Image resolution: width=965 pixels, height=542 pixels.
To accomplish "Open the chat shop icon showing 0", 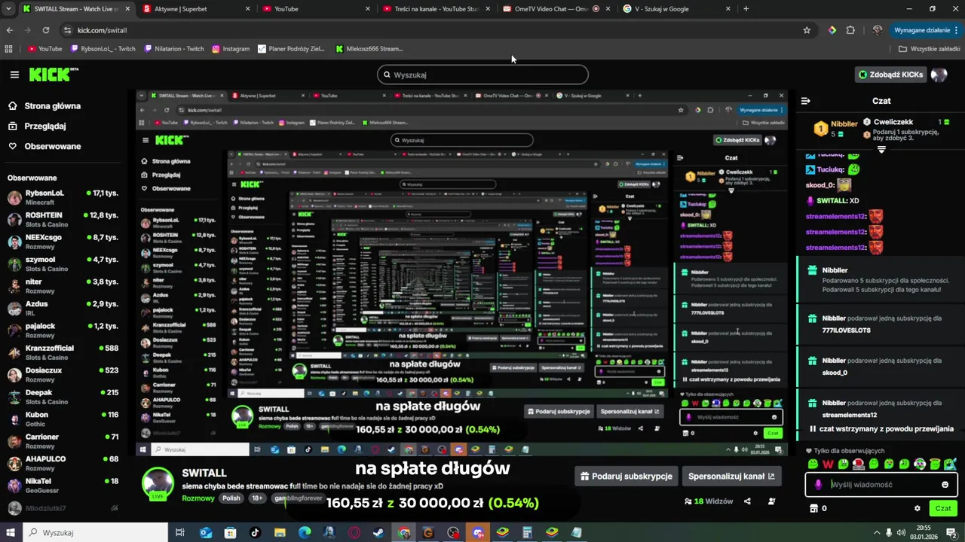I will coord(818,508).
